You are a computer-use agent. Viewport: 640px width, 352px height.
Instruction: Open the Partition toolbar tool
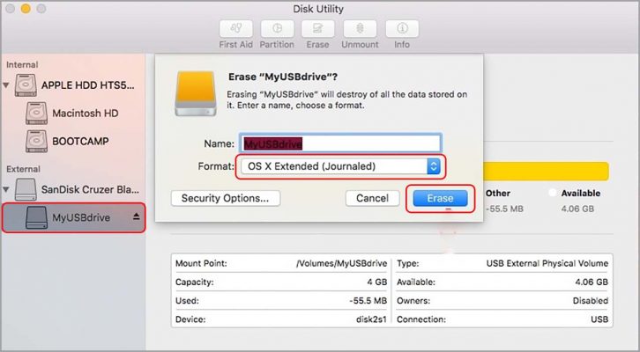click(x=277, y=29)
